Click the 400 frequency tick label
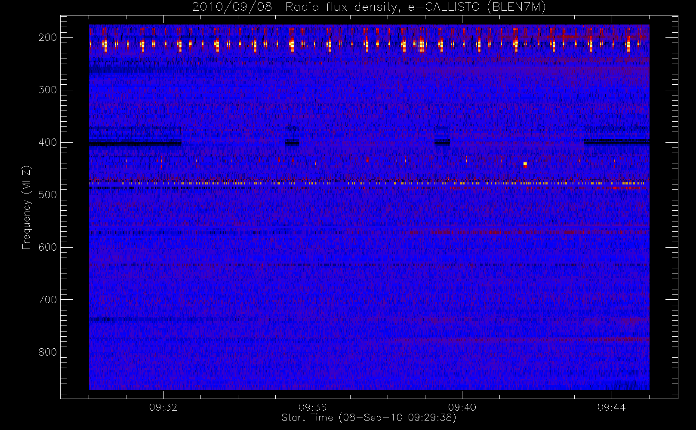Screen dimensions: 696x430 (48, 142)
